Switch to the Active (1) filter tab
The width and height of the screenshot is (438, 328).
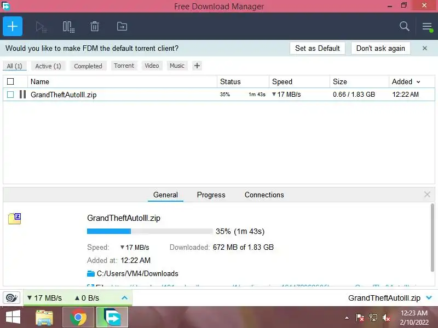(x=48, y=66)
